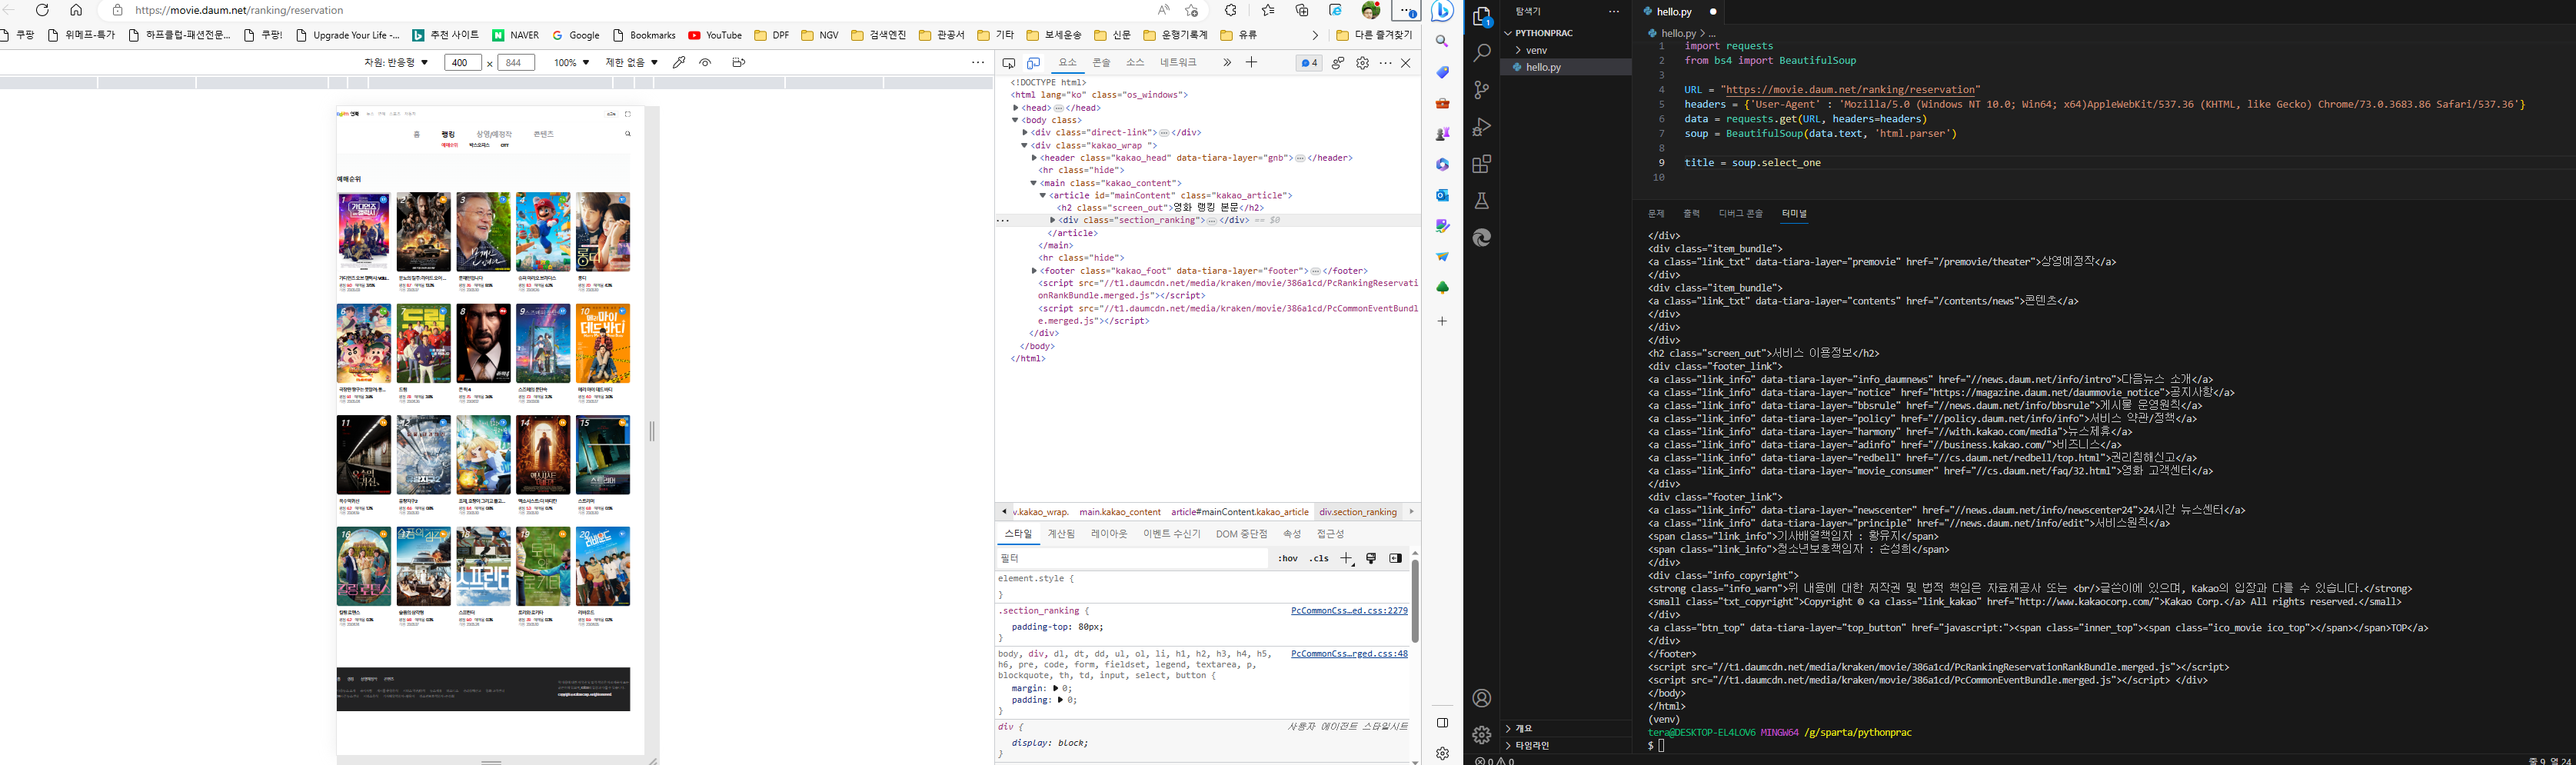This screenshot has width=2576, height=765.
Task: Close the DevTools panel
Action: click(1406, 63)
